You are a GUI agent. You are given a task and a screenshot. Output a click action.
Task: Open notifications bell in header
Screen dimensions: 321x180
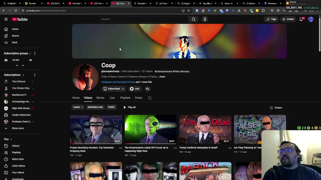[x=301, y=19]
